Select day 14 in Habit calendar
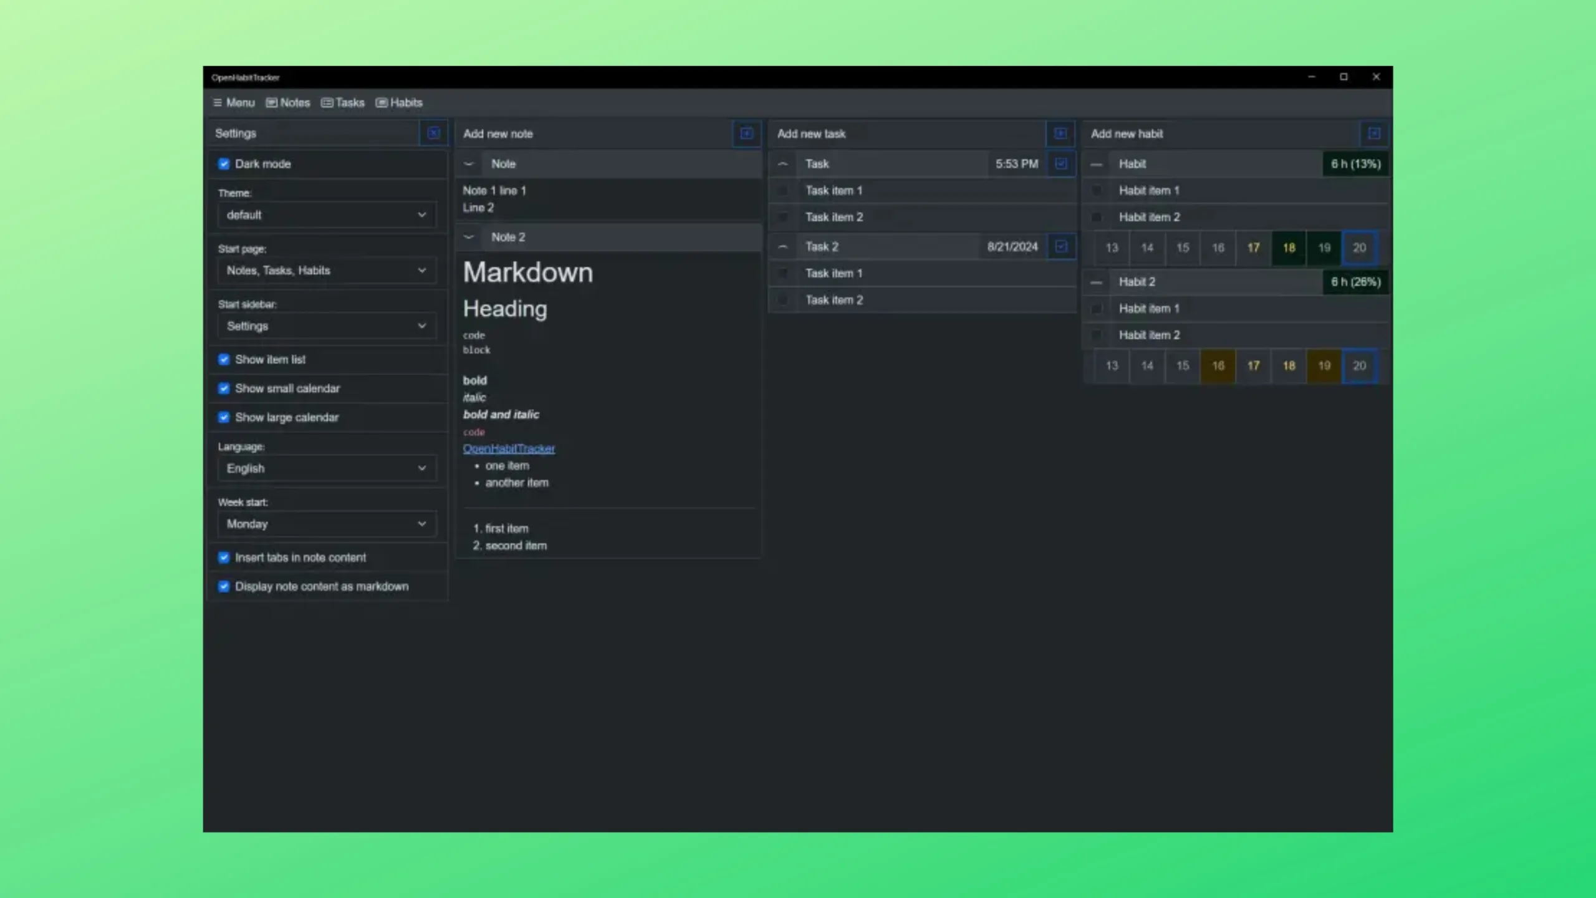Screen dimensions: 1596x898 pyautogui.click(x=1147, y=248)
